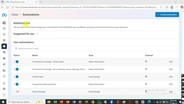Disable the Instant reply automation
The width and height of the screenshot is (184, 104).
click(16, 77)
